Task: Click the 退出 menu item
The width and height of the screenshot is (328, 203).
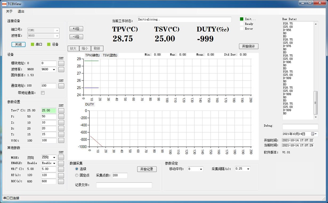Action: click(x=21, y=12)
